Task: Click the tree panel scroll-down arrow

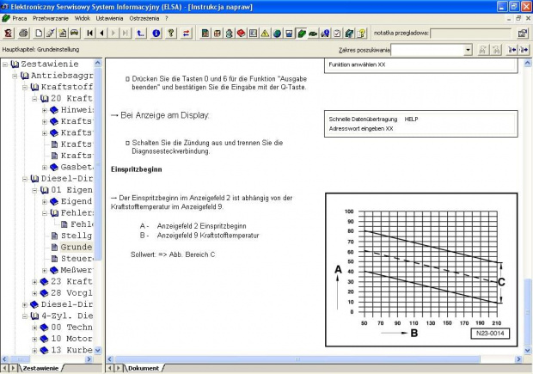Action: (97, 350)
